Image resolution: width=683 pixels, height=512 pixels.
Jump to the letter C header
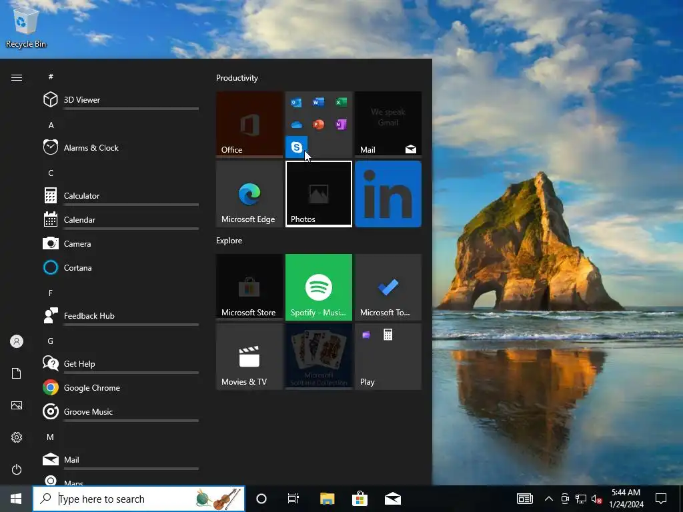(x=51, y=173)
